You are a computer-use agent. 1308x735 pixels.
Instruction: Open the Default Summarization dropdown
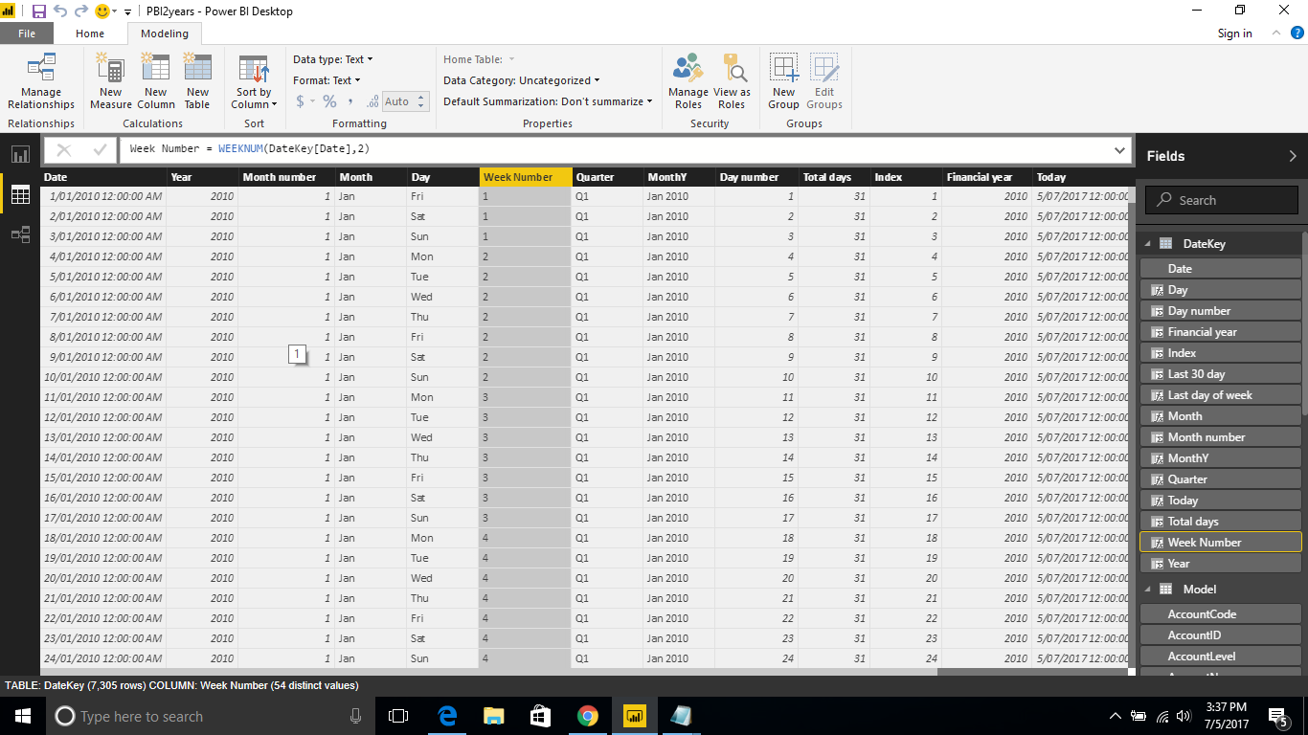pos(548,101)
